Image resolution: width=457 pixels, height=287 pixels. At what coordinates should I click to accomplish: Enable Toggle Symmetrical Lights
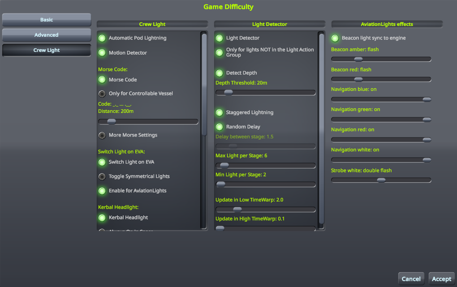tap(102, 176)
